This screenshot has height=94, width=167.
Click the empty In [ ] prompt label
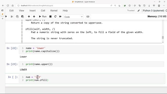pyautogui.click(x=13, y=77)
